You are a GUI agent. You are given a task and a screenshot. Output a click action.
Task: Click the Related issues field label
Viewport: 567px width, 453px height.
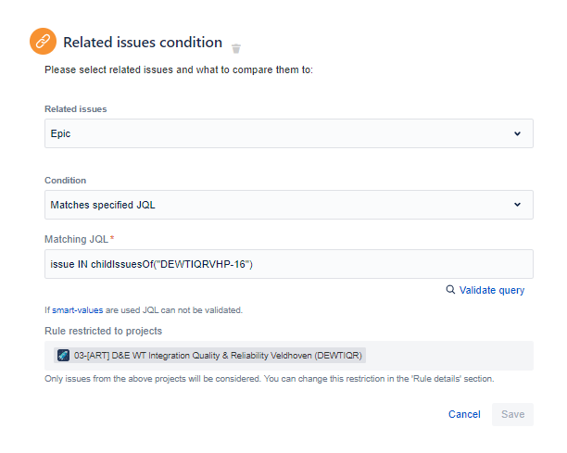76,109
